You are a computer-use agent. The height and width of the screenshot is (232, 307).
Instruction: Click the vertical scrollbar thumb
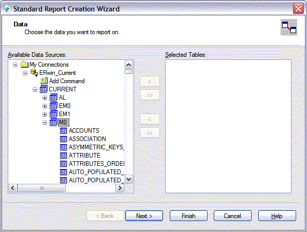point(129,71)
